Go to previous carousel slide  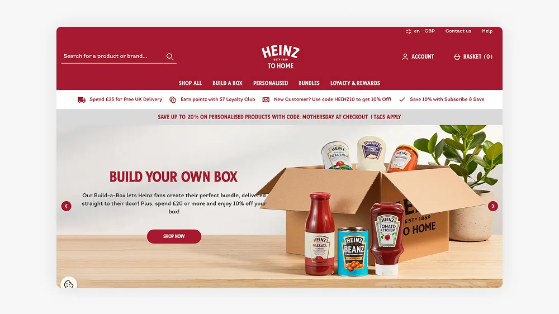pyautogui.click(x=67, y=206)
